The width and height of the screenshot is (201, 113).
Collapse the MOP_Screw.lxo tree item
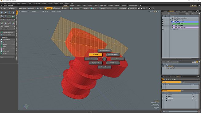click(171, 20)
